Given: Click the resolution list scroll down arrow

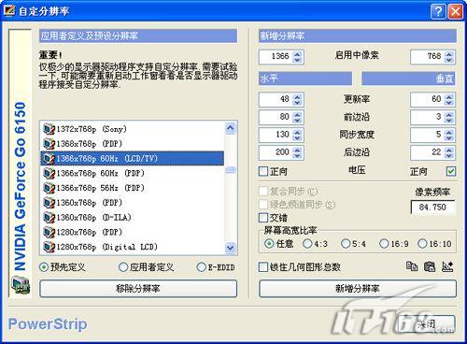Looking at the screenshot, I should coord(231,248).
